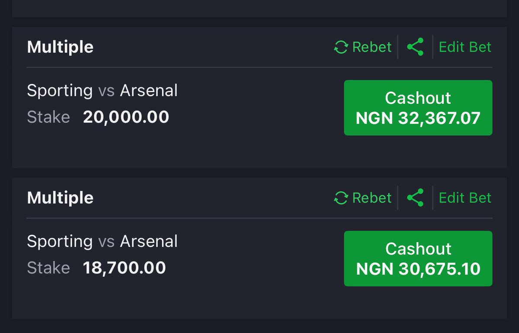
Task: Select the Rebet label on the first Multiple bet
Action: (372, 47)
